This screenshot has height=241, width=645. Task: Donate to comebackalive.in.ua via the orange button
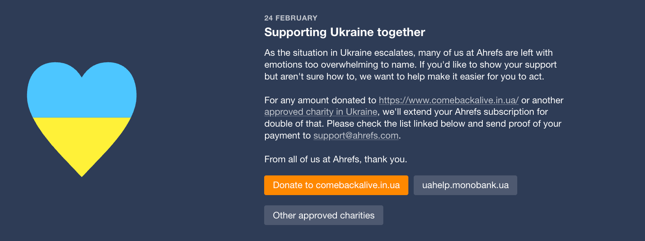tap(336, 185)
